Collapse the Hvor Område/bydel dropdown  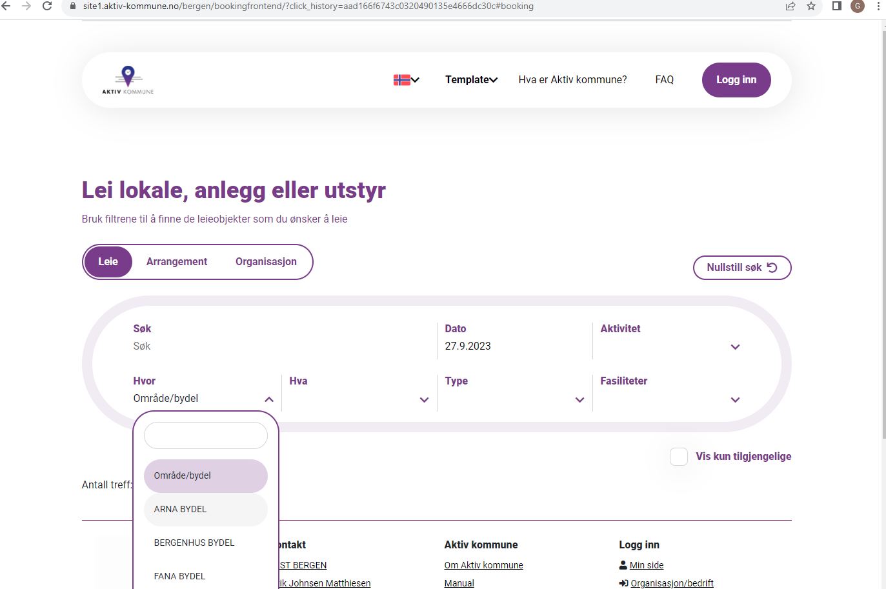coord(269,399)
